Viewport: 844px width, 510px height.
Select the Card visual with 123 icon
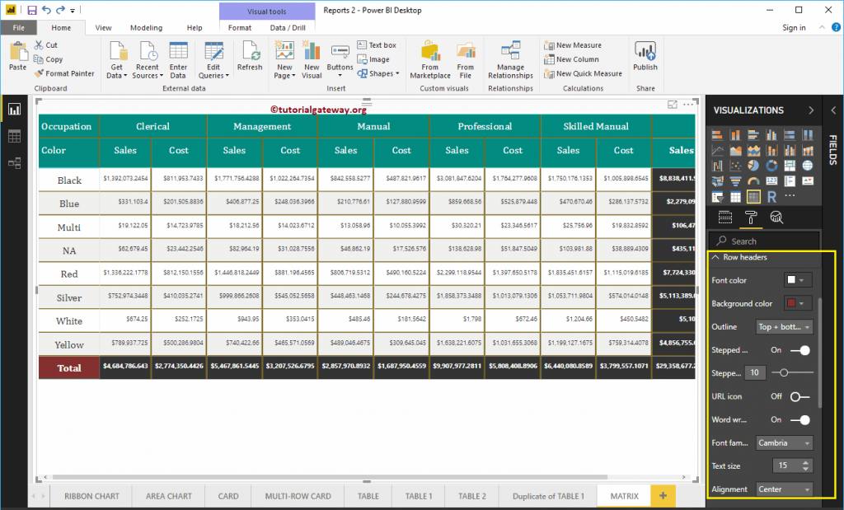771,180
